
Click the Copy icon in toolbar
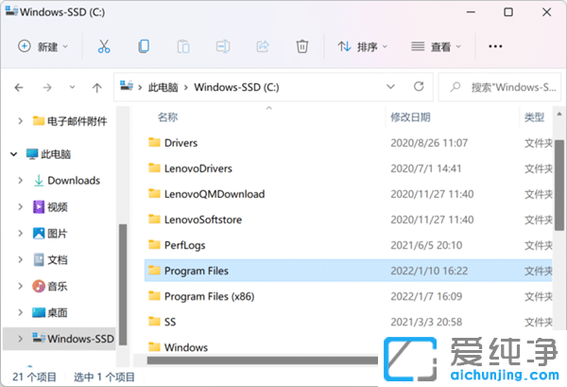(144, 46)
